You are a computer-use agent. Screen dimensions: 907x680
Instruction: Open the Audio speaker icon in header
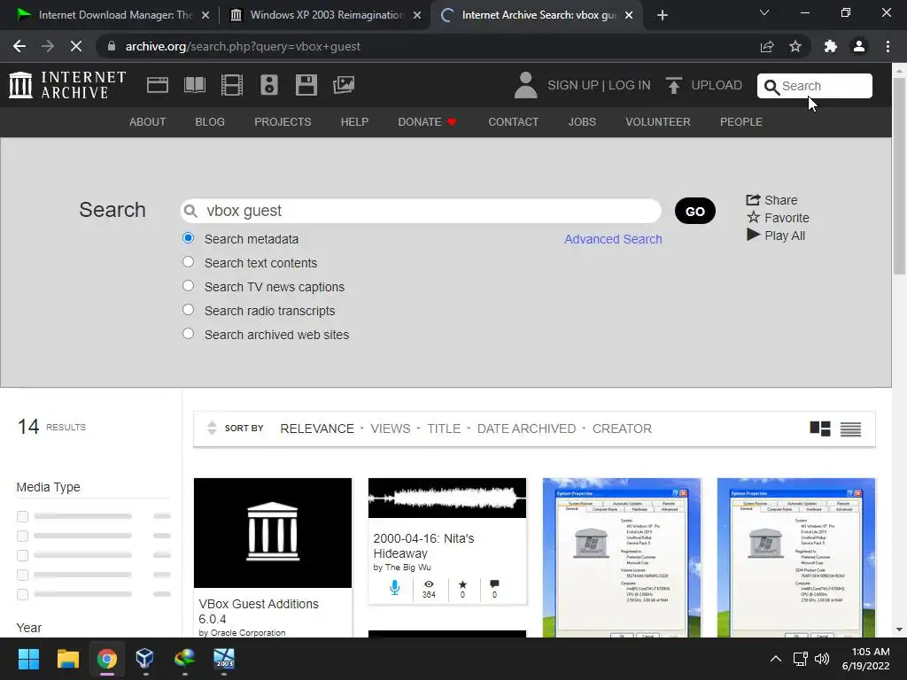269,85
